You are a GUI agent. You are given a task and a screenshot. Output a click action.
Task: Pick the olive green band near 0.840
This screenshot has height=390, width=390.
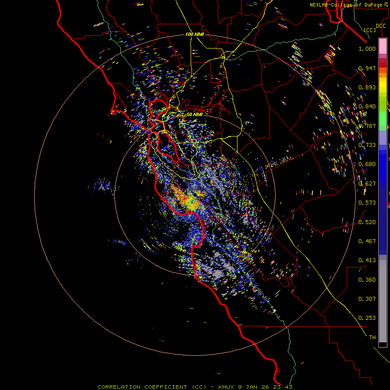383,104
